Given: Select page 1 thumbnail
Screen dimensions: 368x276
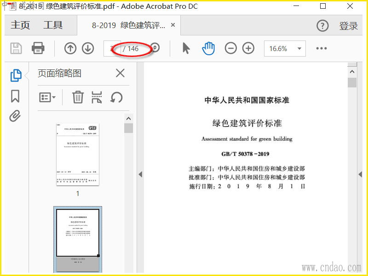Looking at the screenshot, I should (78, 155).
